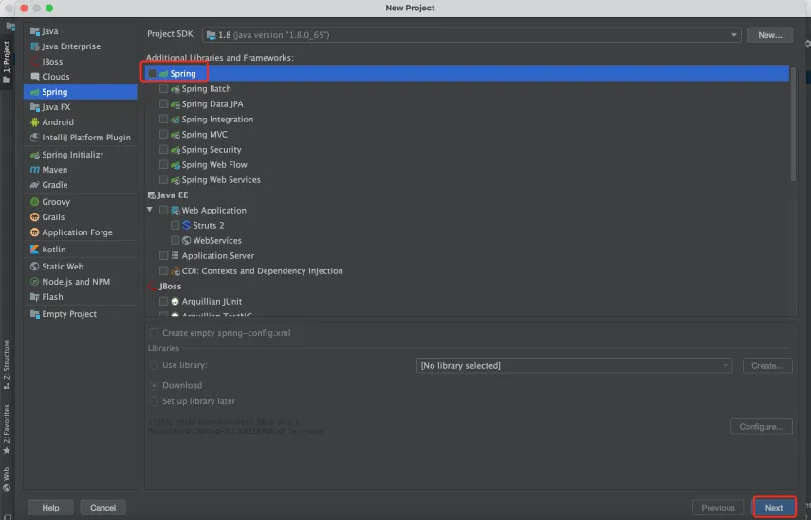Click the Previous button
The image size is (811, 520).
pyautogui.click(x=718, y=508)
